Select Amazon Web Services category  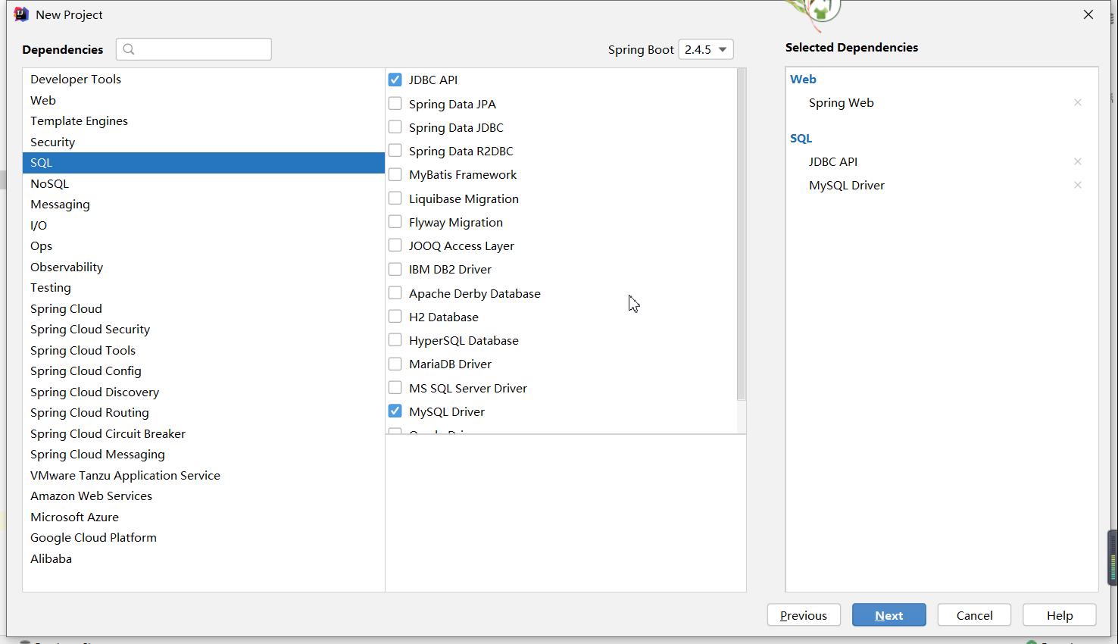click(x=203, y=496)
